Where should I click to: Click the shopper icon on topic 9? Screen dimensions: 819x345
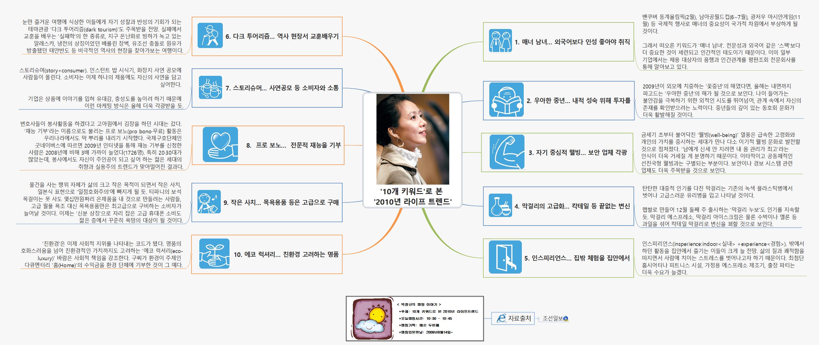209,202
